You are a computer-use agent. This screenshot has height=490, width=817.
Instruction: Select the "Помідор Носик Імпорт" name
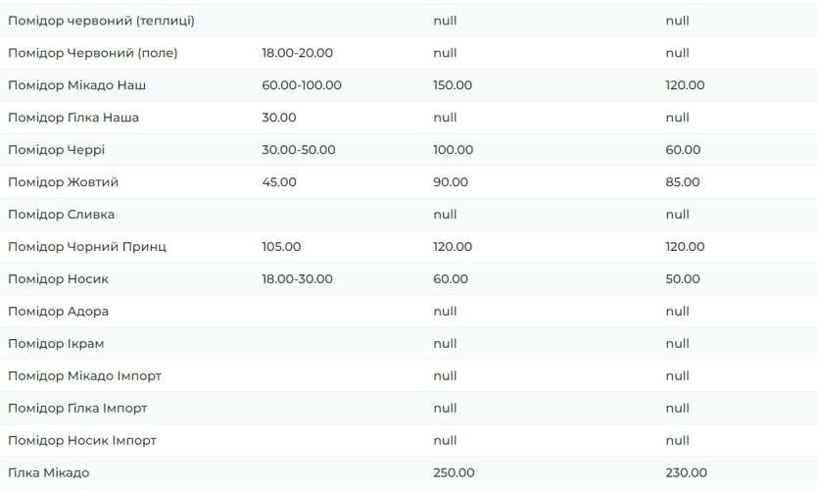point(82,441)
